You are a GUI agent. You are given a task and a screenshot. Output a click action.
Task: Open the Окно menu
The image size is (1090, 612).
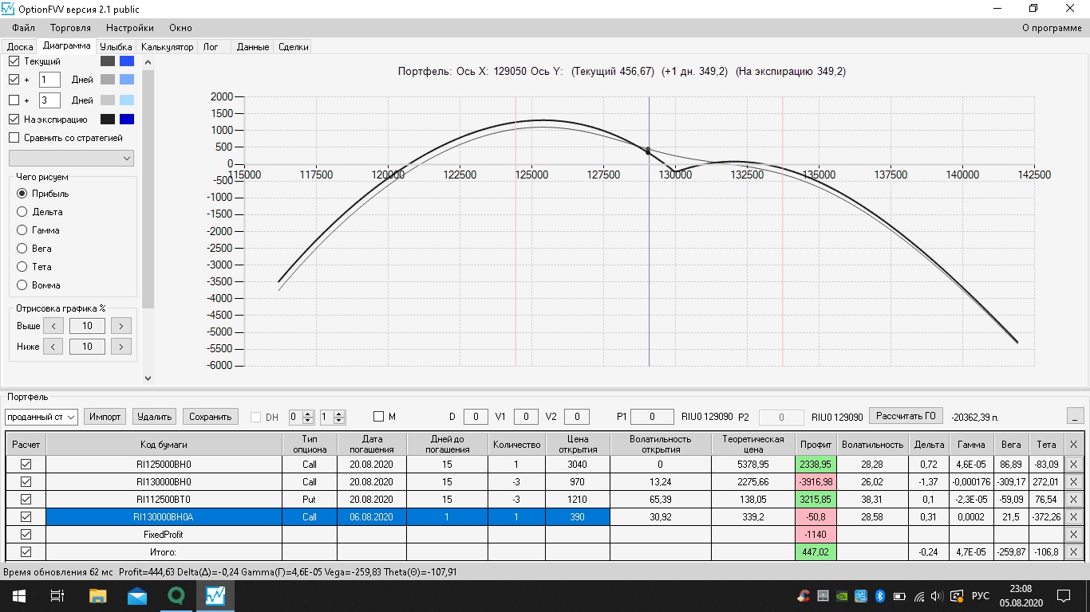click(x=180, y=28)
